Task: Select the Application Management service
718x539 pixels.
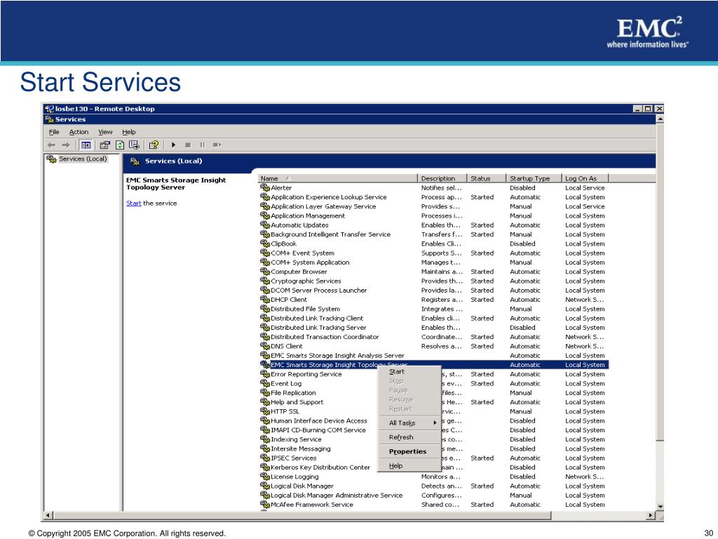Action: pyautogui.click(x=433, y=215)
